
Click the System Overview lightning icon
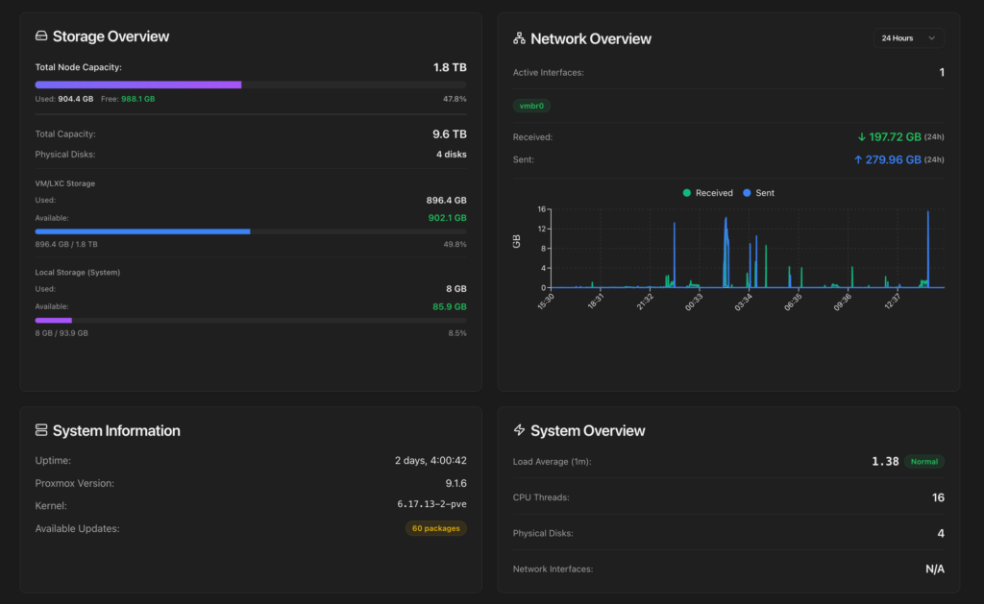518,430
